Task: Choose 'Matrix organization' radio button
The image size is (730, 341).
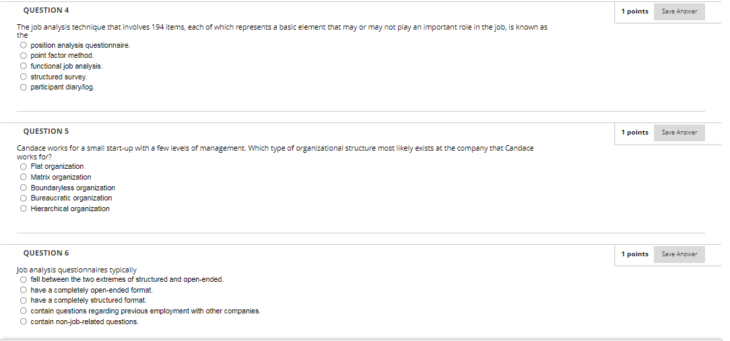Action: (x=24, y=177)
